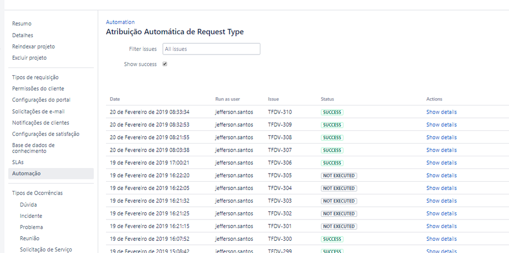This screenshot has height=253, width=509.
Task: Show details for TFDV-308
Action: coord(441,137)
